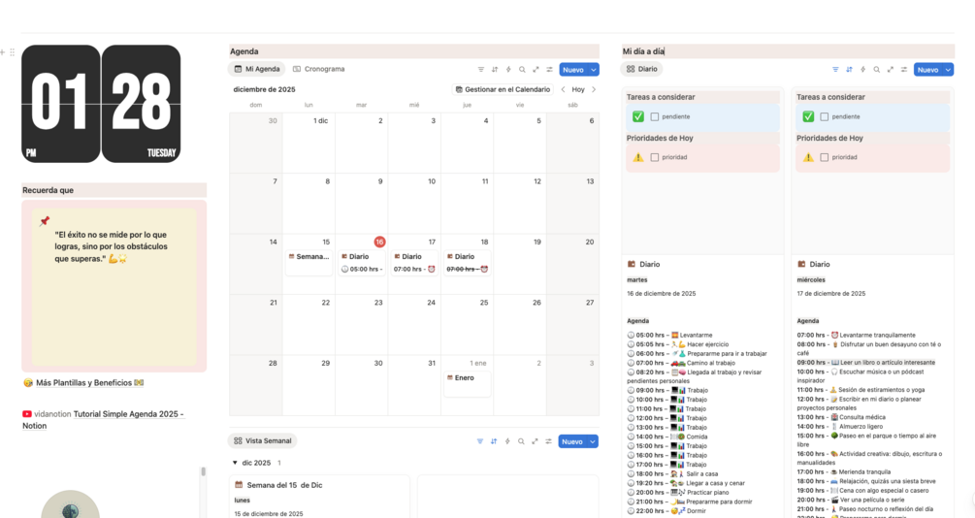Select the Diario gallery view tab
Screen dimensions: 975x518
click(641, 69)
